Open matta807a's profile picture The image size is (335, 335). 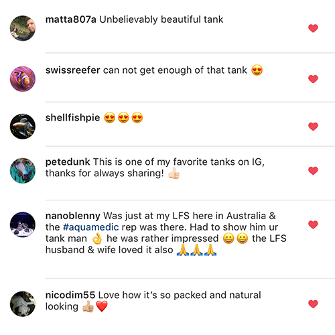coord(23,28)
